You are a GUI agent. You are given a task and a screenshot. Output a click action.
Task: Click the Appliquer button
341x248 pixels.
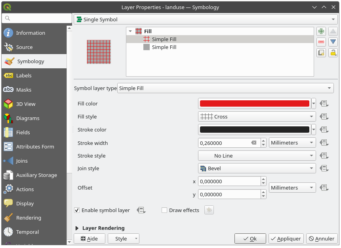[286, 239]
